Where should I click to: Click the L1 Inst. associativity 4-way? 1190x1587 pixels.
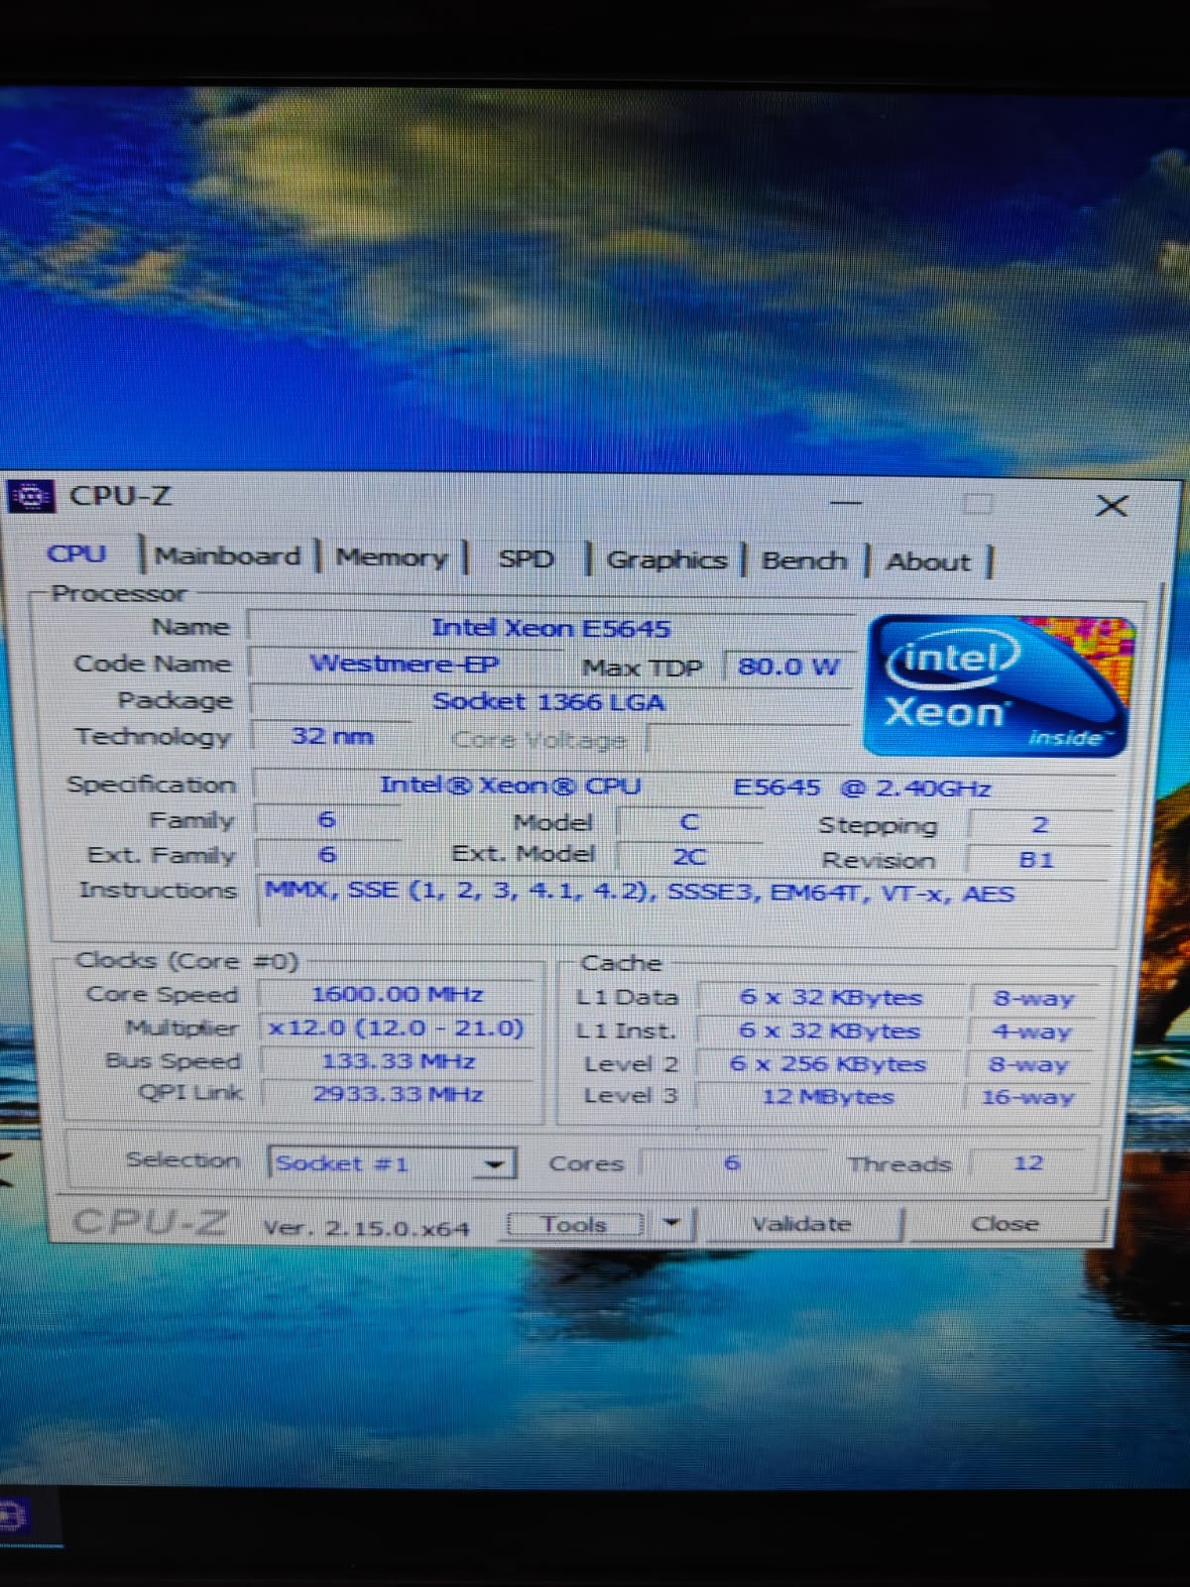[1032, 1032]
